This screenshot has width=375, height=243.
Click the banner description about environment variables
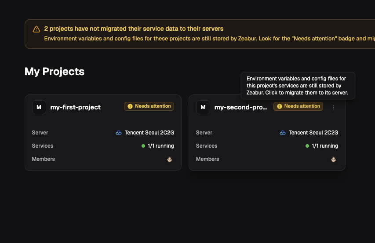point(210,39)
